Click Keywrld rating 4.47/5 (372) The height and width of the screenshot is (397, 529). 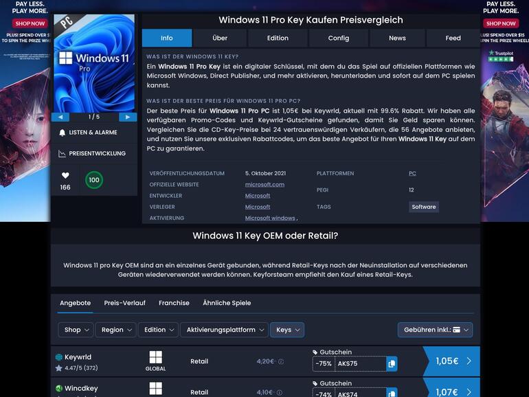[81, 368]
